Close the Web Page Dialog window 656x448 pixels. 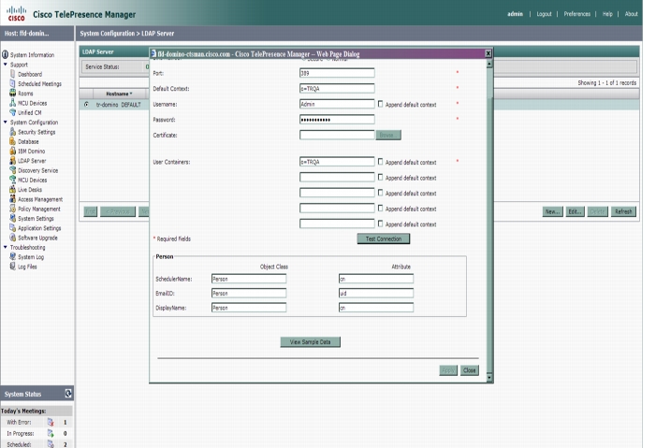(488, 53)
